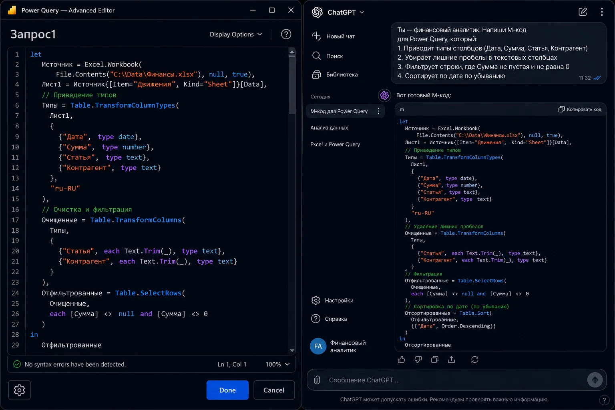The width and height of the screenshot is (615, 410).
Task: Maximize the Advanced Editor window
Action: (x=272, y=10)
